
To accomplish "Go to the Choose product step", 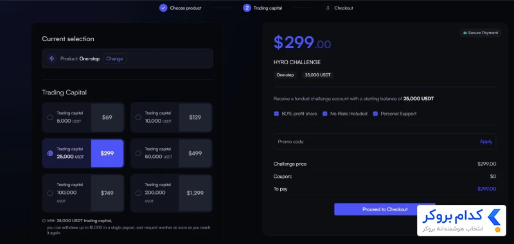I will 186,8.
